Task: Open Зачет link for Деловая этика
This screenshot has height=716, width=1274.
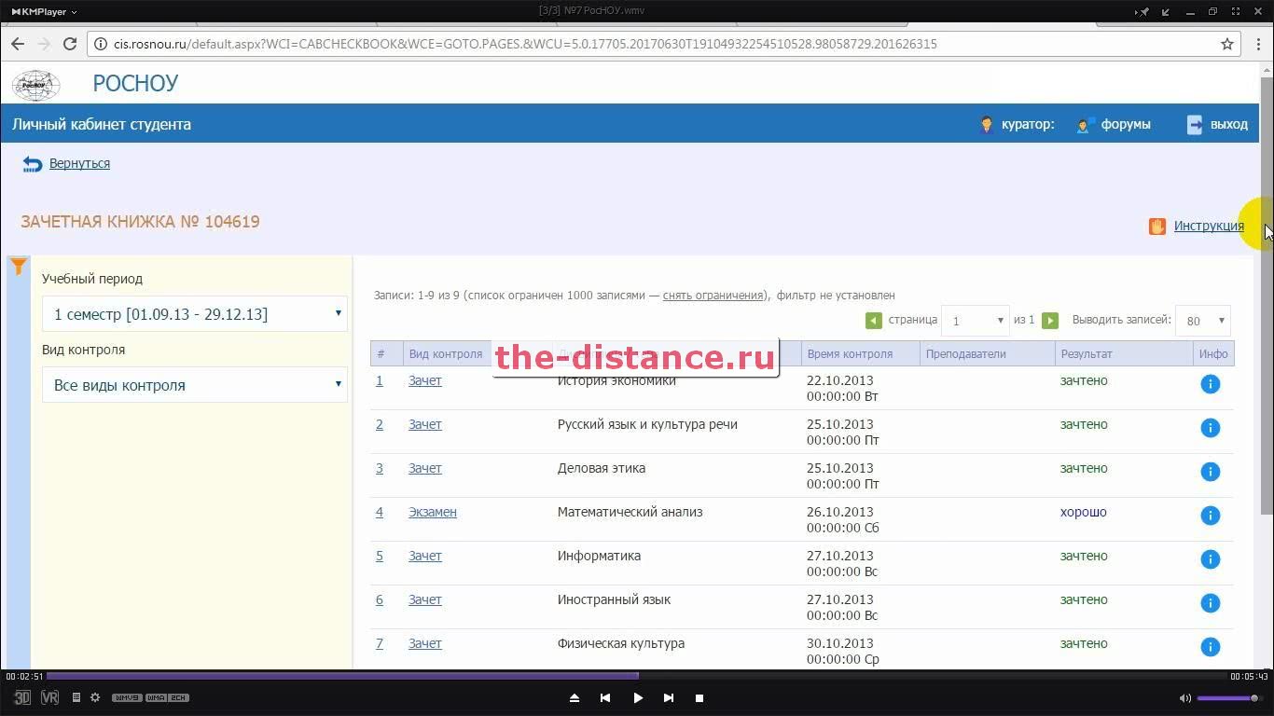Action: 425,468
